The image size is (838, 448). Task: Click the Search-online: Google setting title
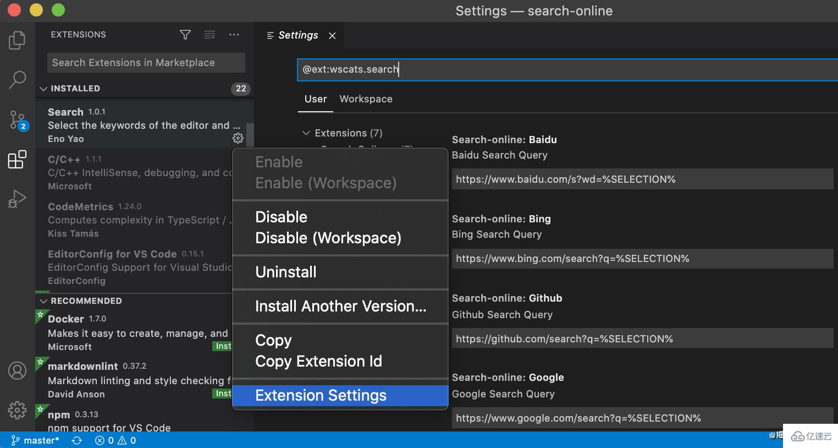coord(508,378)
